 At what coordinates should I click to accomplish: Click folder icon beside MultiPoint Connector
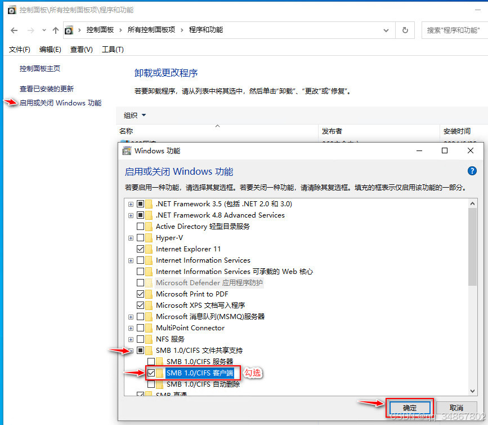[149, 328]
